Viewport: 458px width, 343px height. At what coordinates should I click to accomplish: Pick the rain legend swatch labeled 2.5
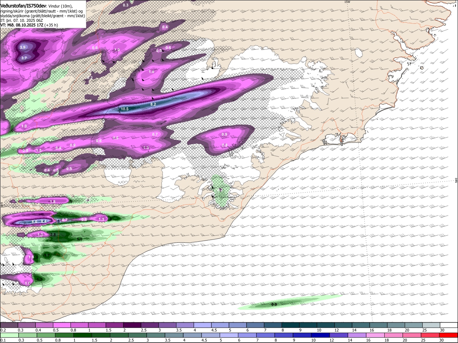click(x=138, y=335)
